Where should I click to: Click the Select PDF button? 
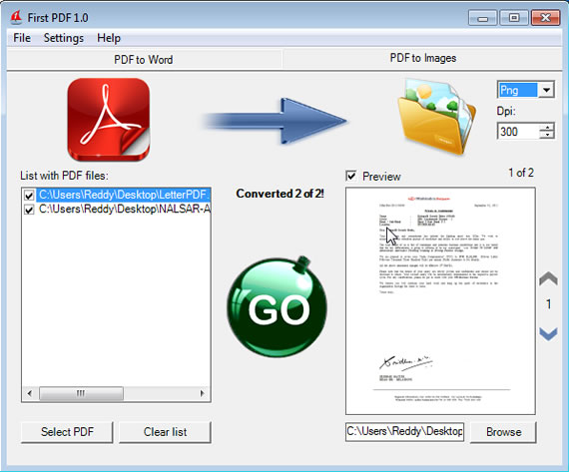tap(67, 432)
